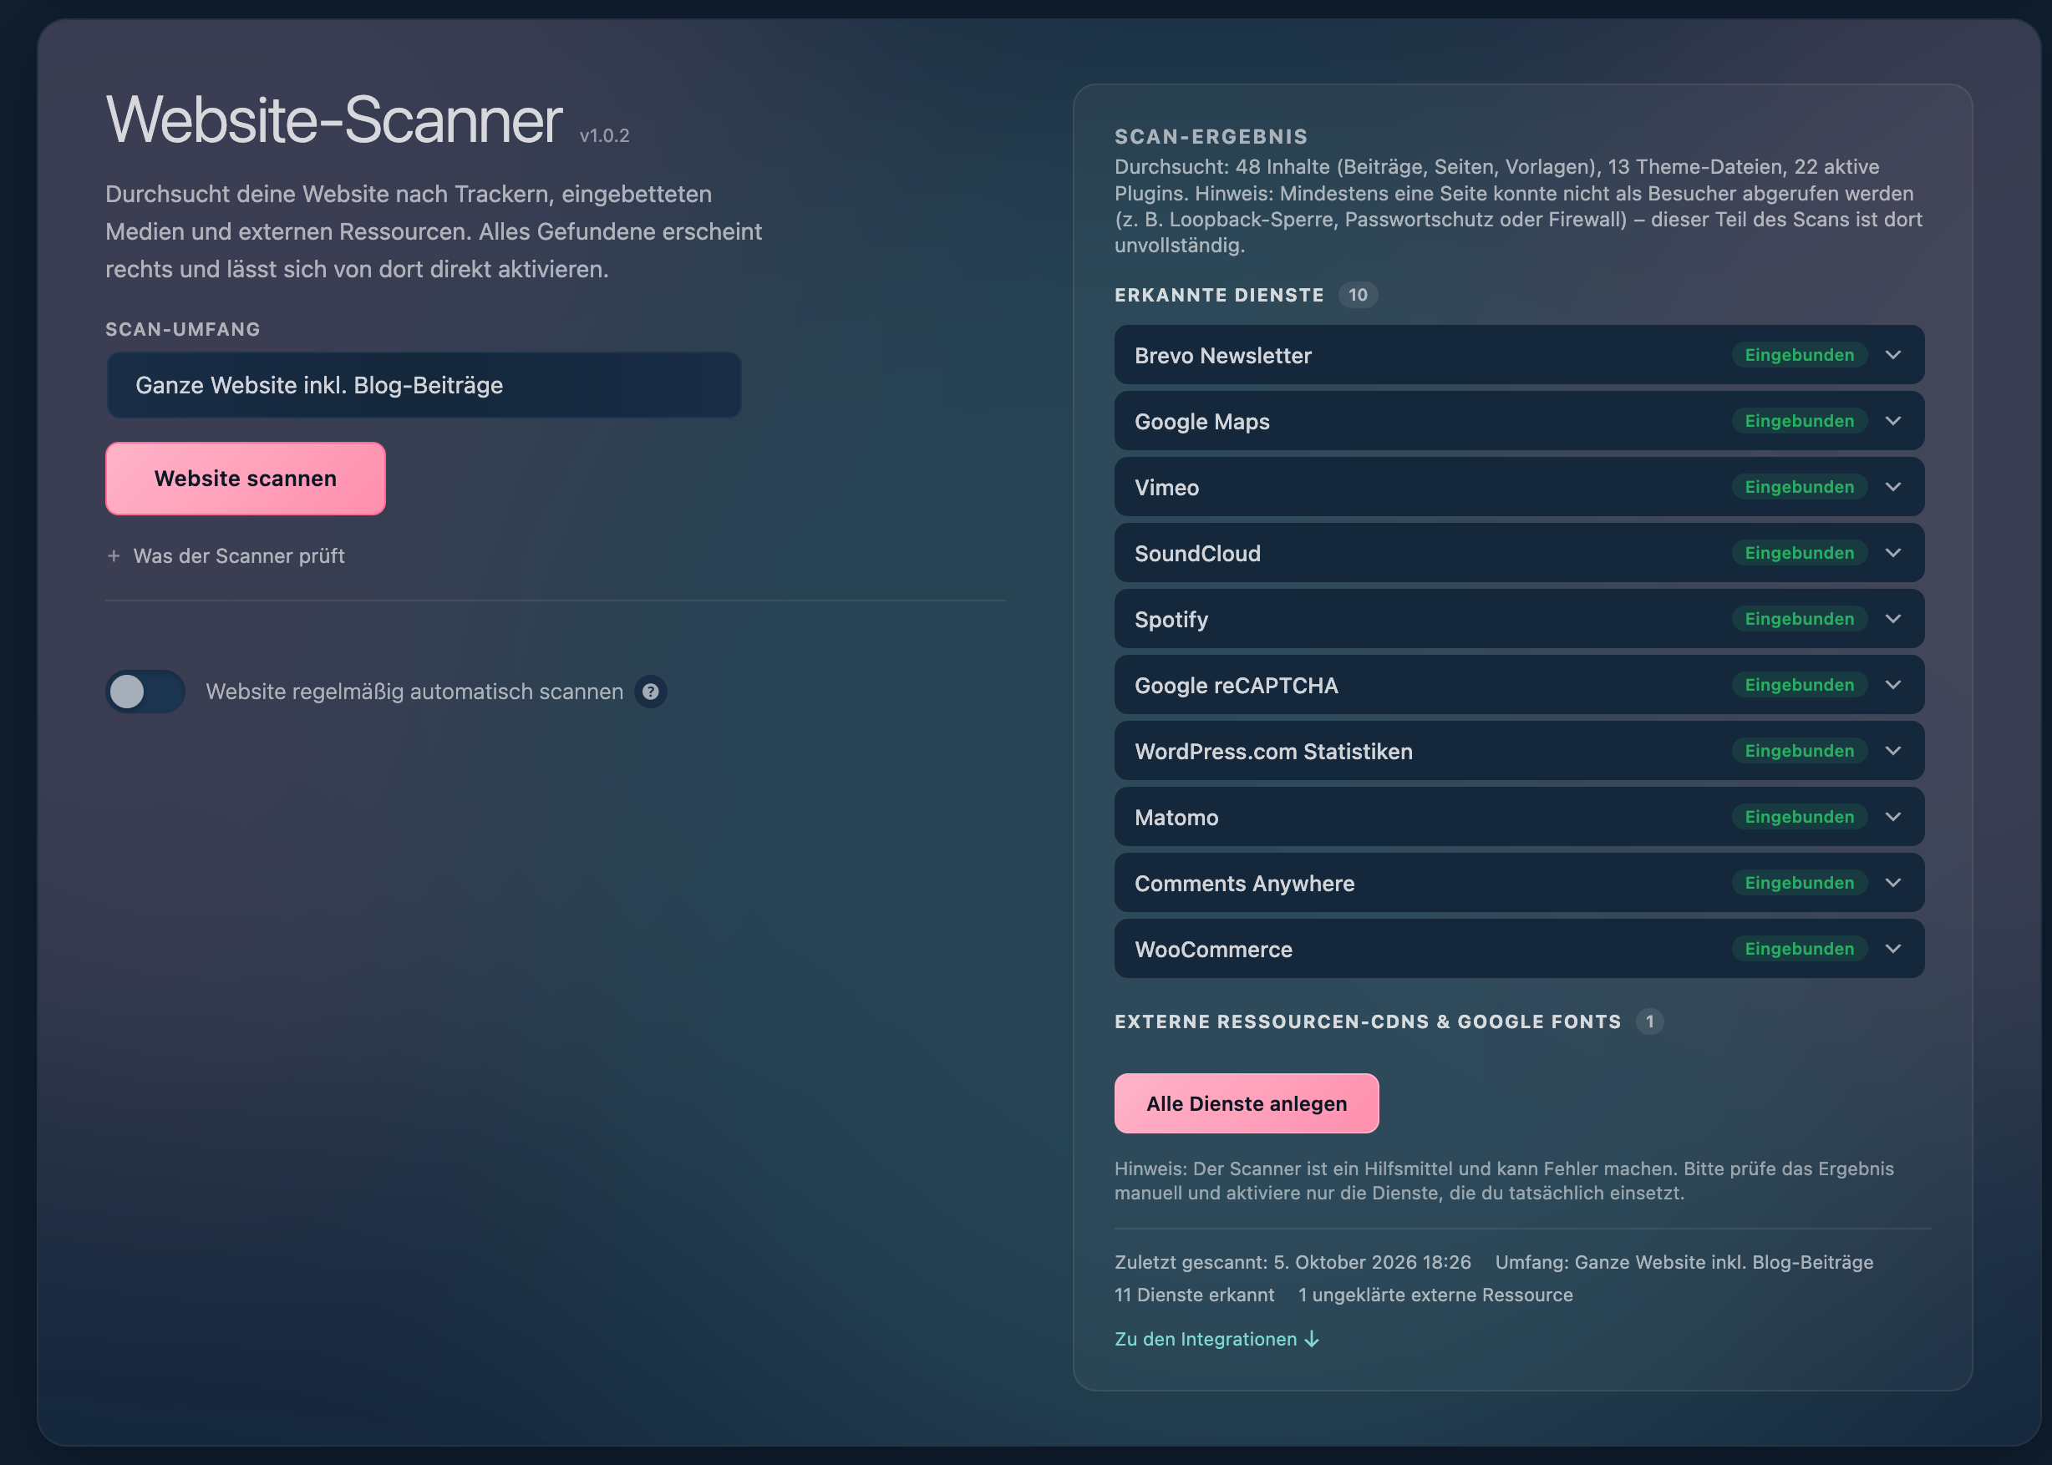Click the 'Zuletzt gescannt: 5. Oktober 2026 18:26' text
The image size is (2052, 1465).
[x=1293, y=1262]
